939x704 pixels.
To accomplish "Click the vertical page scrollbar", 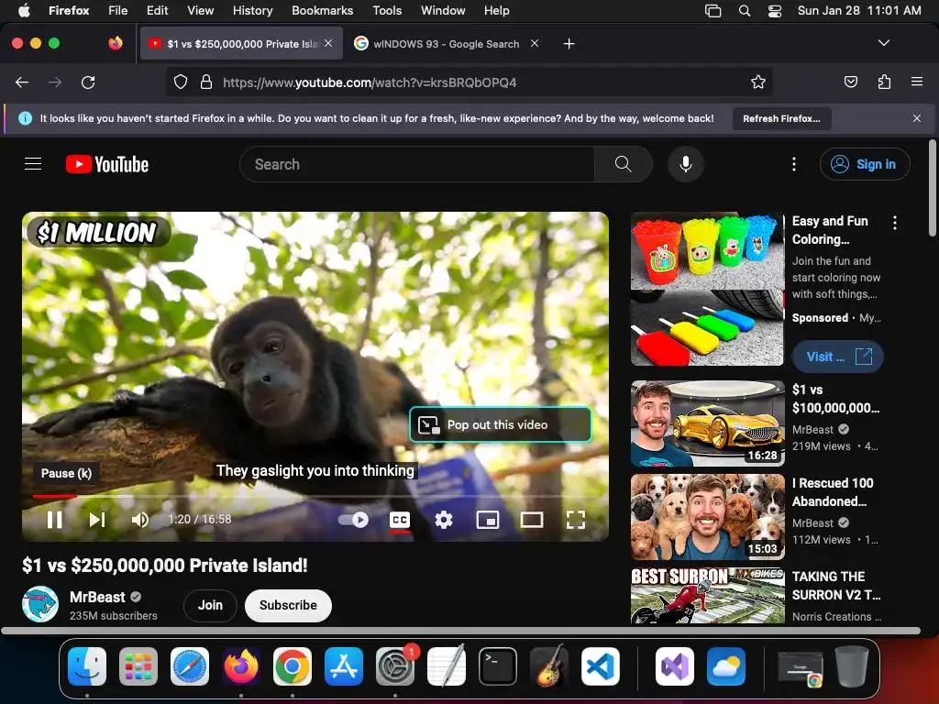I will click(x=932, y=188).
